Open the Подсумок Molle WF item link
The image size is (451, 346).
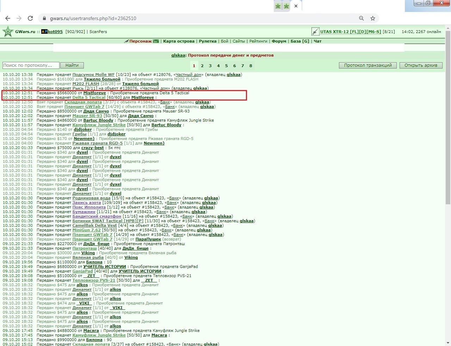[93, 75]
